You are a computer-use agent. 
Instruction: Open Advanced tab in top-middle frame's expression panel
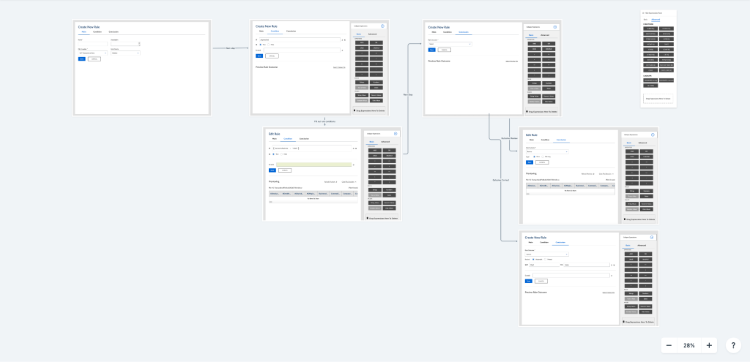pyautogui.click(x=373, y=34)
